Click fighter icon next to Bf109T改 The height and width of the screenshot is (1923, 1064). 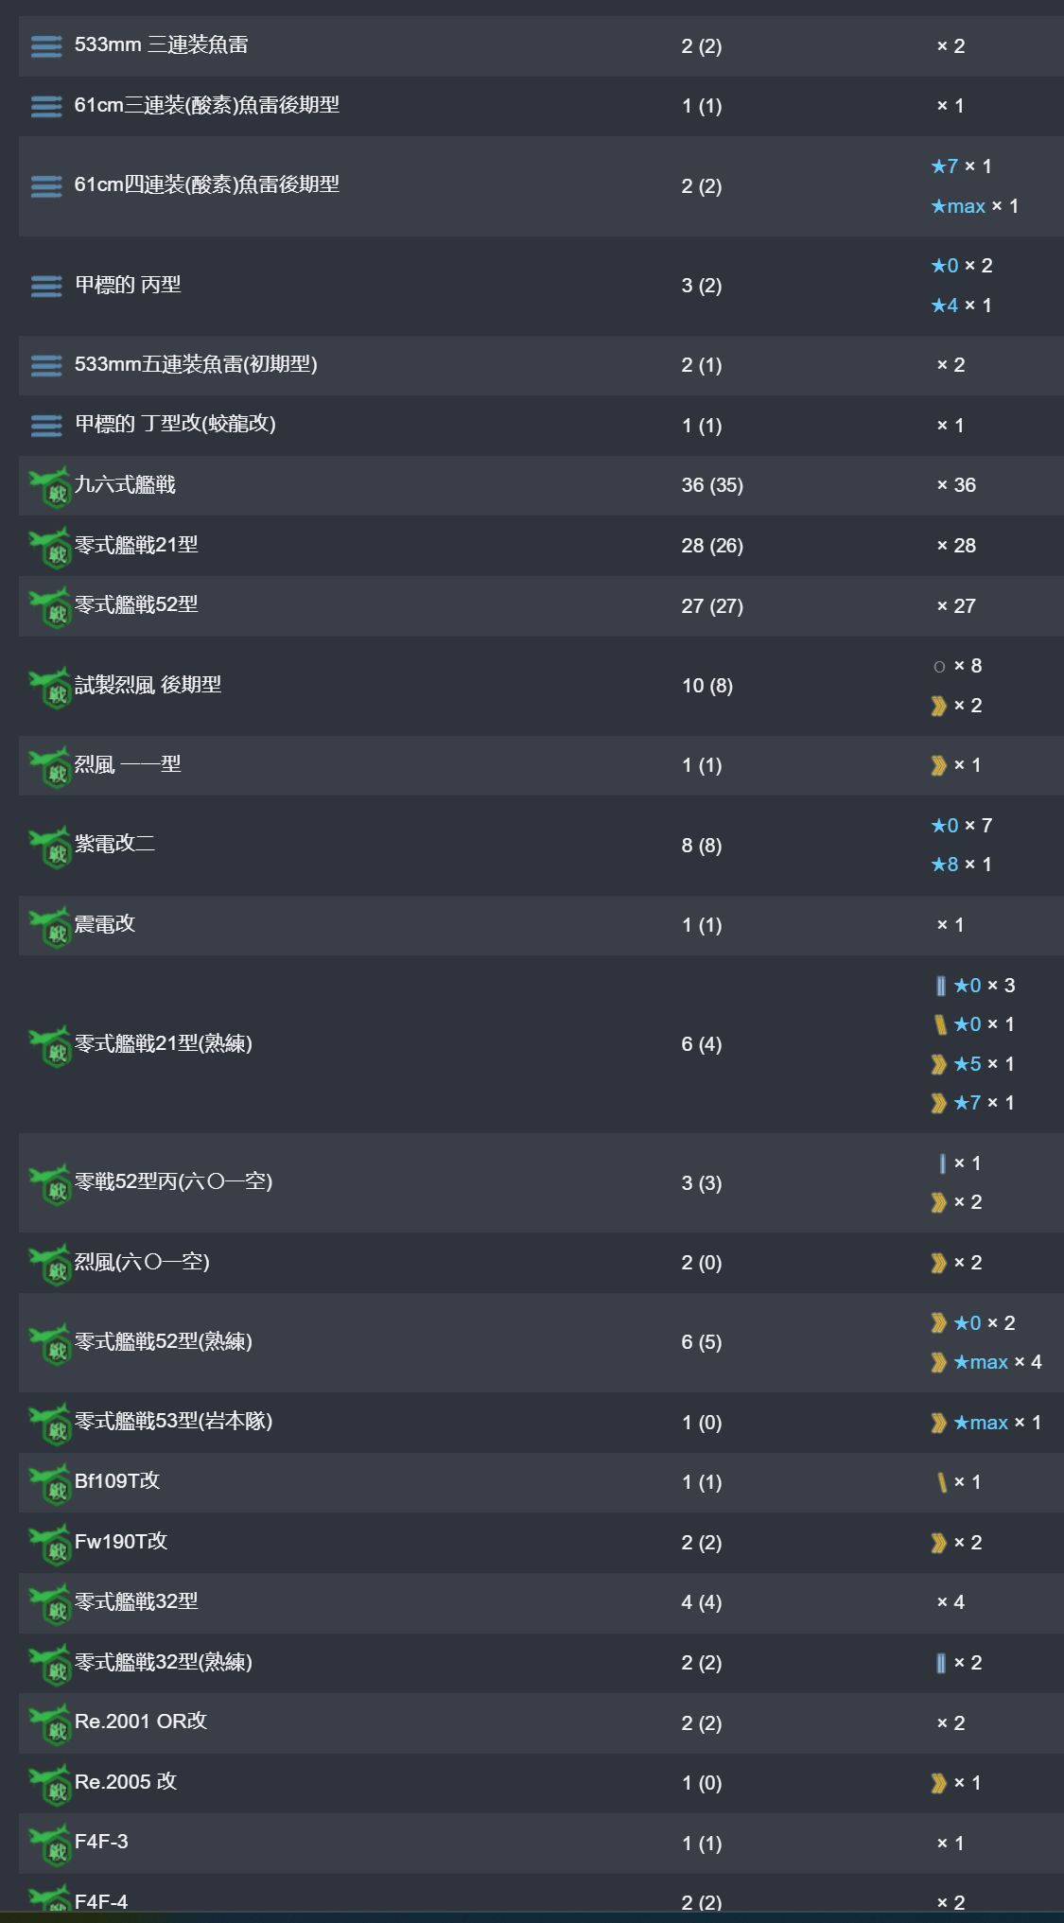coord(50,1483)
